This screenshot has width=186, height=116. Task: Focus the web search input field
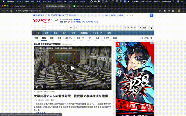pos(137,15)
